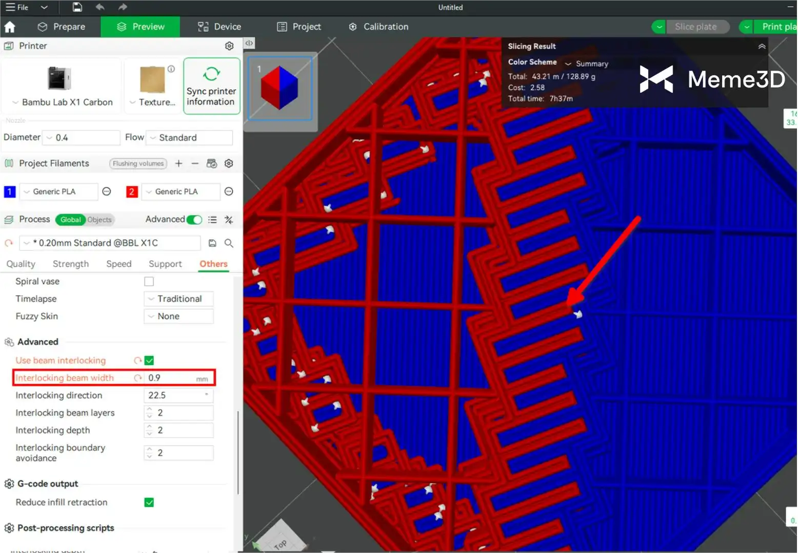Open the Fuzzy Skin dropdown
This screenshot has height=553, width=798.
click(x=179, y=316)
